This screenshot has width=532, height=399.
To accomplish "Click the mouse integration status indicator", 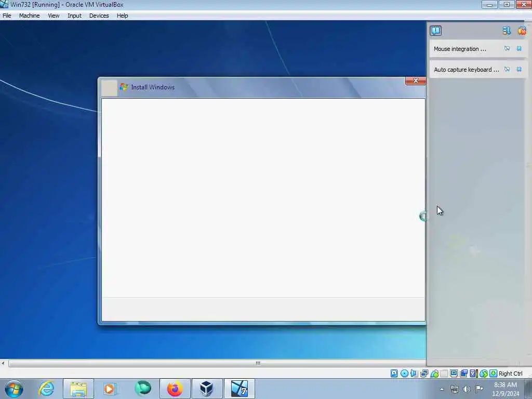I will (x=484, y=374).
